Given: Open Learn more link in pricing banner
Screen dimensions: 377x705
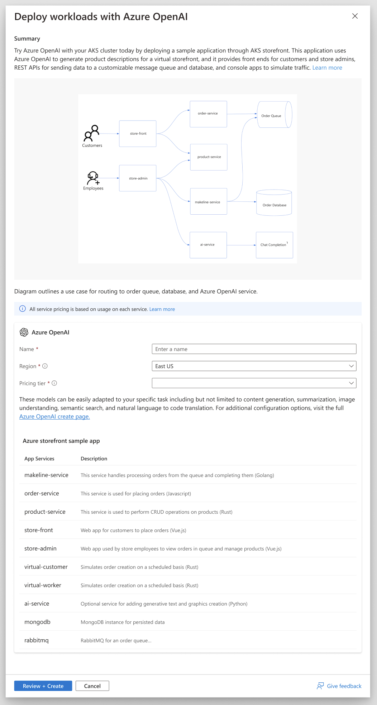Looking at the screenshot, I should (162, 309).
